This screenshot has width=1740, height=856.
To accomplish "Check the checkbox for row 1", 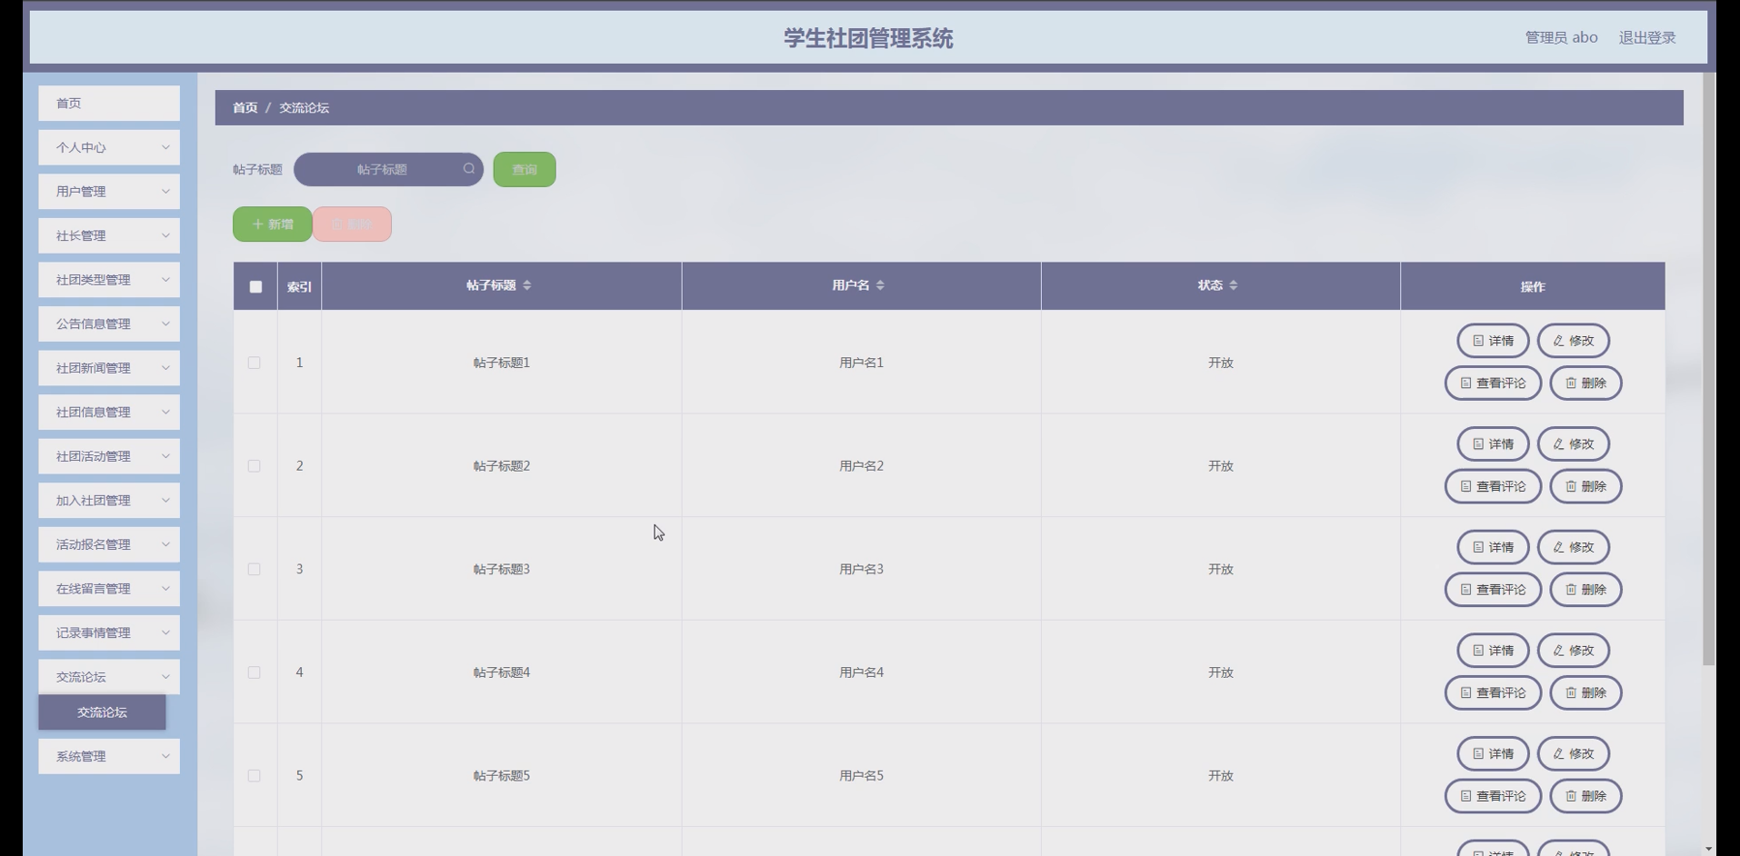I will pos(255,363).
